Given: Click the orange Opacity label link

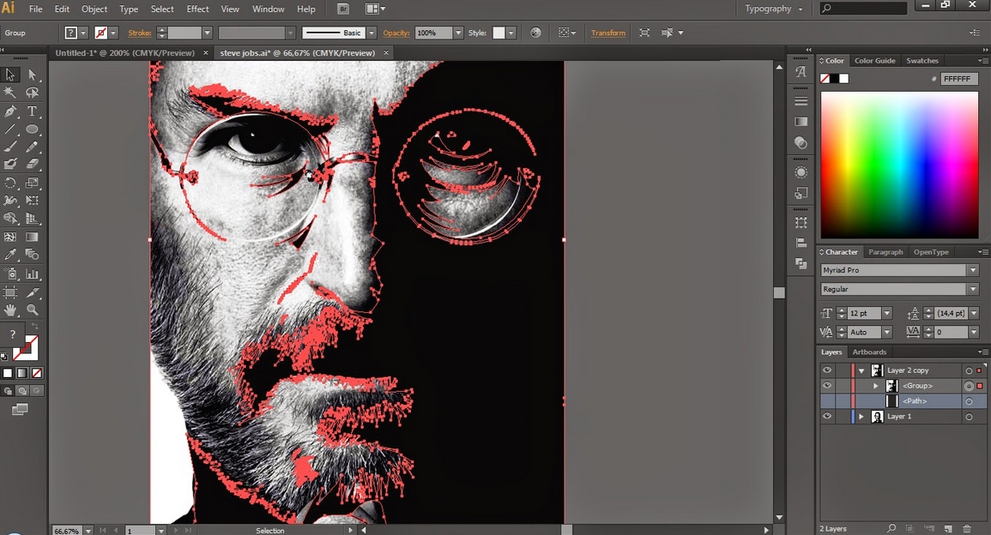Looking at the screenshot, I should (x=396, y=33).
